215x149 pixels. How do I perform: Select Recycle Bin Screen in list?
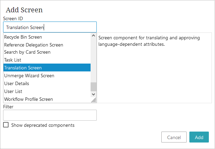[47, 37]
